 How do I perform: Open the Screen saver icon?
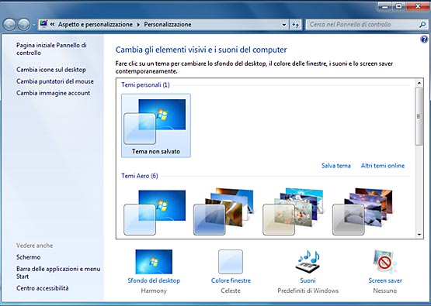[x=385, y=262]
